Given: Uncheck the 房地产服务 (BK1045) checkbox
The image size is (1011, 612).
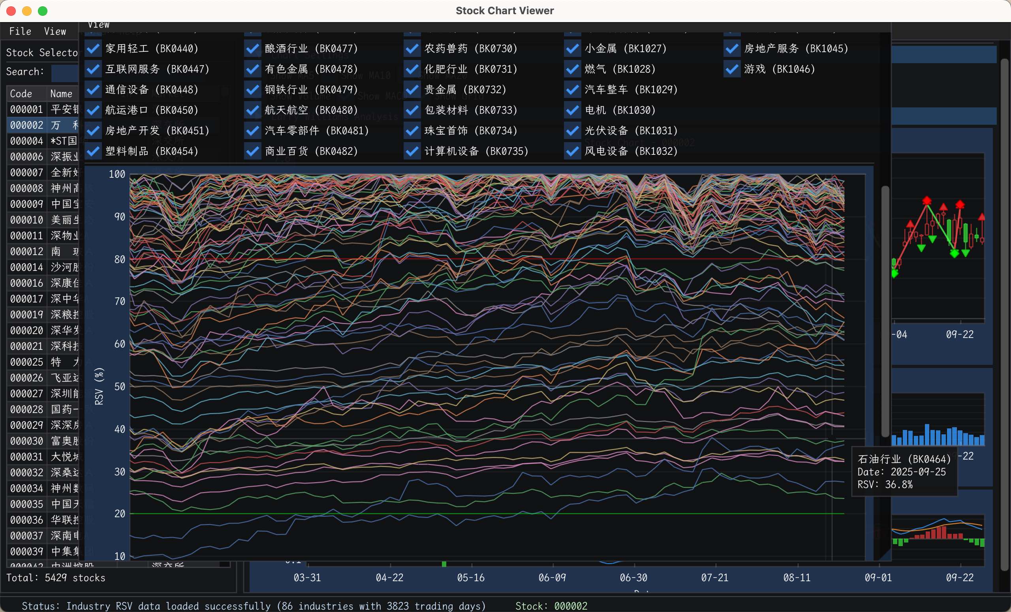Looking at the screenshot, I should pyautogui.click(x=732, y=49).
